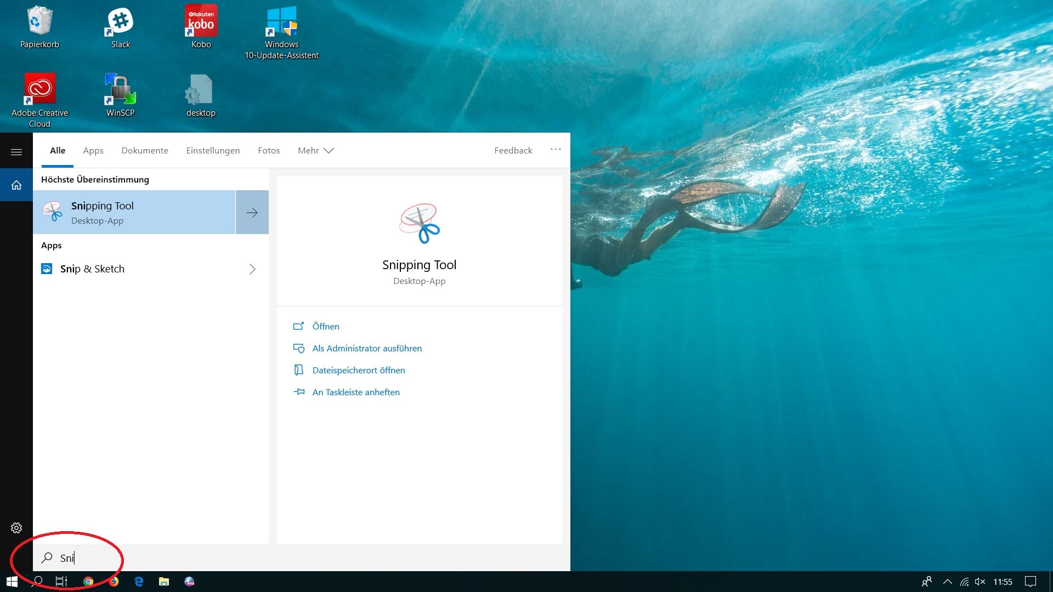Switch to the Apps search tab
Screen dimensions: 1053x592
pyautogui.click(x=93, y=150)
